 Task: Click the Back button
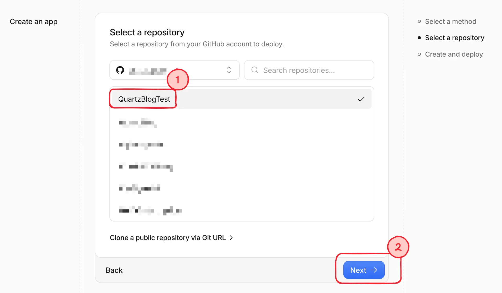point(114,270)
